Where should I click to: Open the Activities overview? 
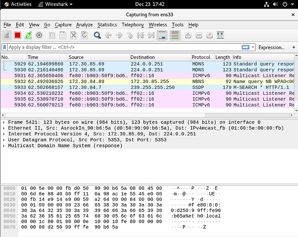[x=18, y=4]
